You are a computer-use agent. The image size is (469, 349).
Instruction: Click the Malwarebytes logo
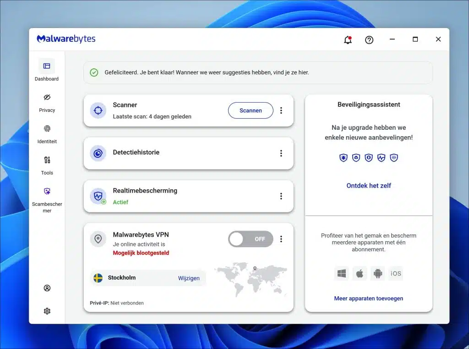coord(66,39)
